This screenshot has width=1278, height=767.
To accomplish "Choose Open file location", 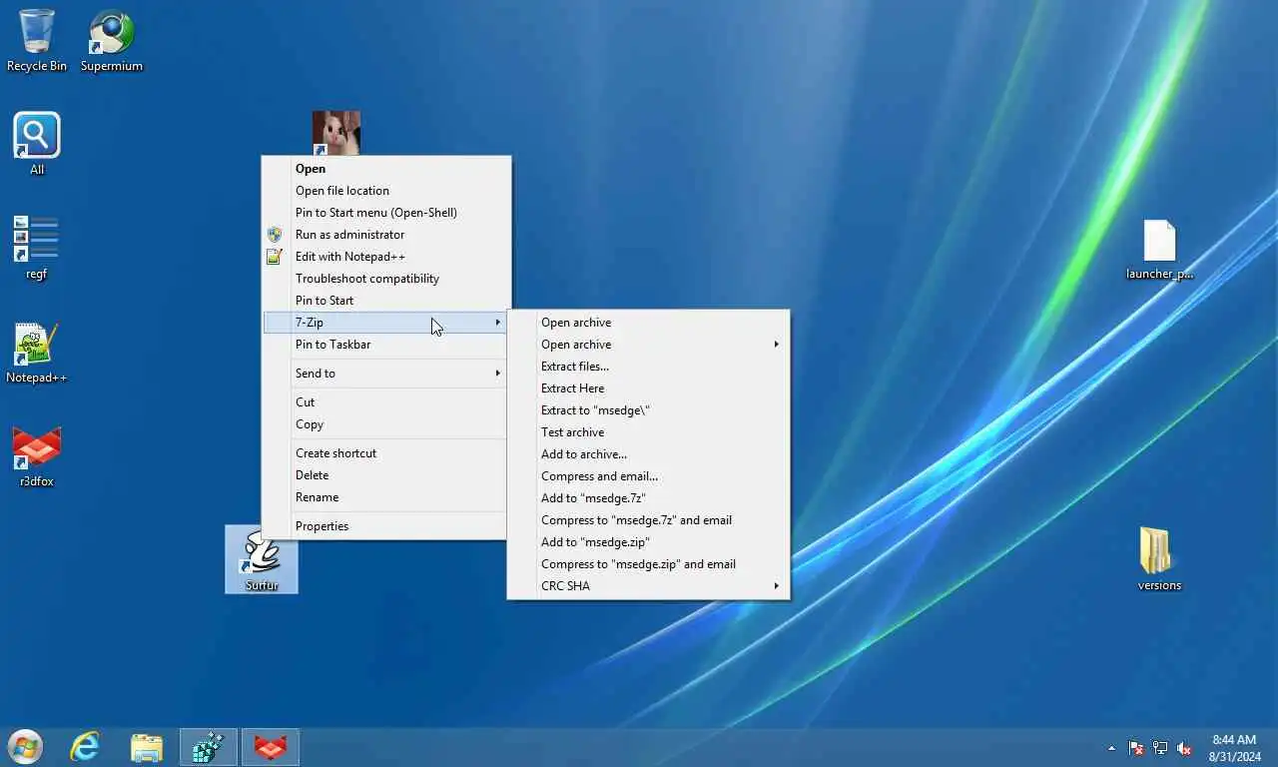I will (385, 191).
